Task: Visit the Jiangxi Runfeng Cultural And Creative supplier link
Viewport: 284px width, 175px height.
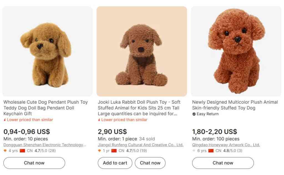Action: click(141, 145)
